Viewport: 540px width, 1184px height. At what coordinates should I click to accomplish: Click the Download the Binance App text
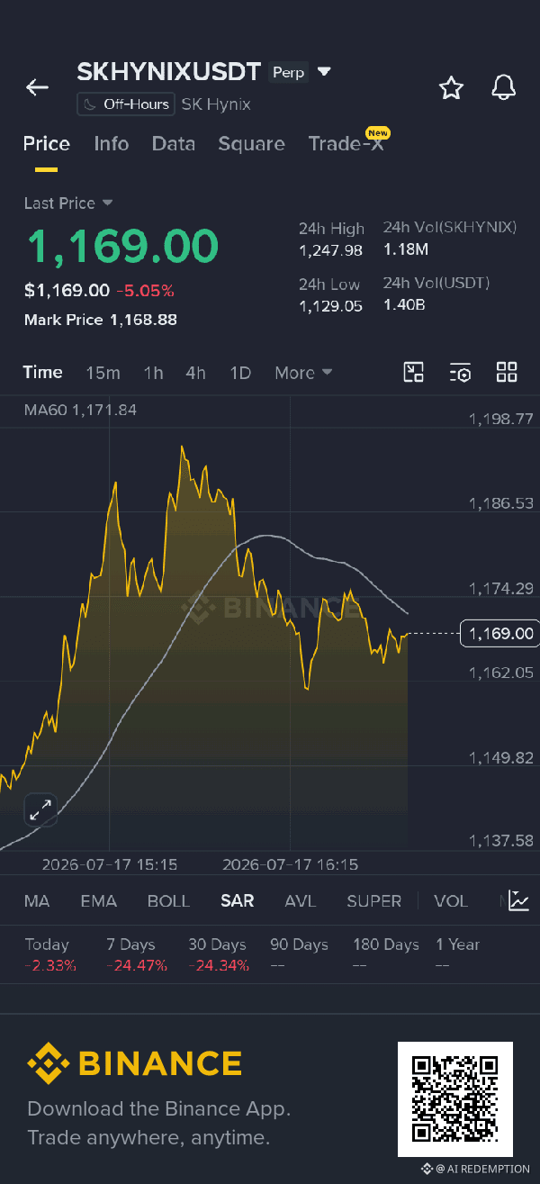[158, 1108]
